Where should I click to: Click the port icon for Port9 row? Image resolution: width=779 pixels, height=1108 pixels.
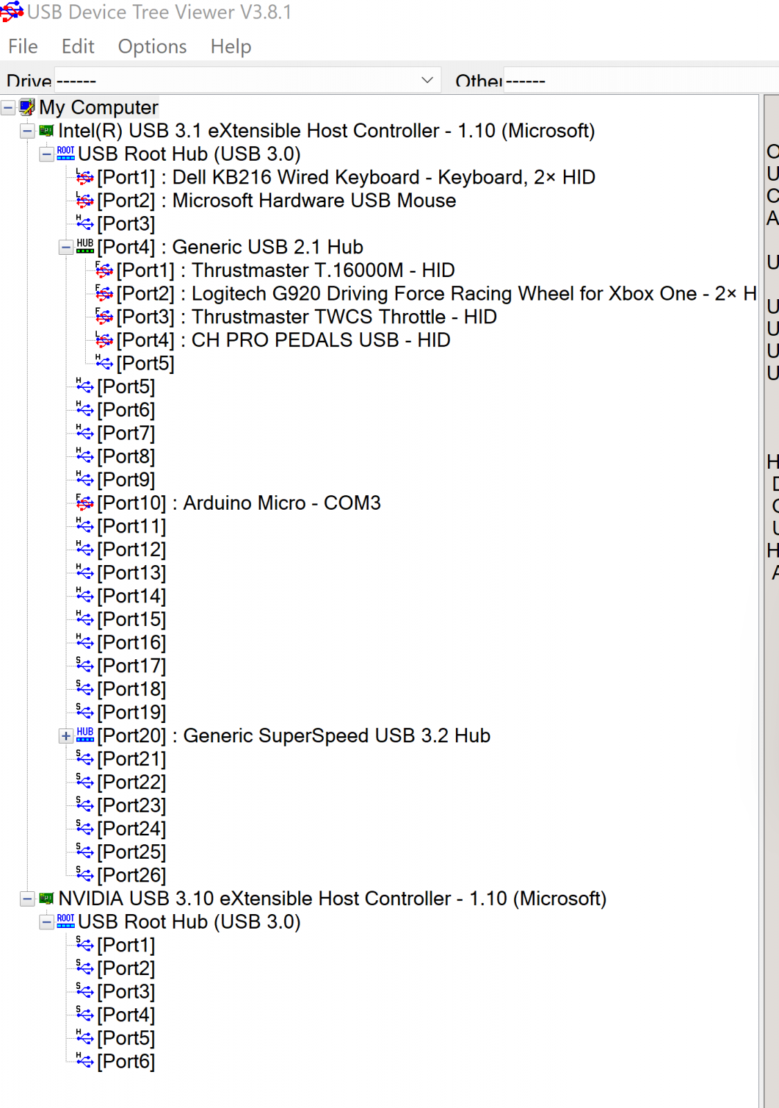pyautogui.click(x=85, y=480)
